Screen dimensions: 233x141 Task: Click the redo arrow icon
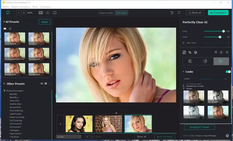coord(179,13)
